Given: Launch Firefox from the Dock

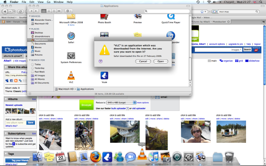Looking at the screenshot, I should 95,157.
